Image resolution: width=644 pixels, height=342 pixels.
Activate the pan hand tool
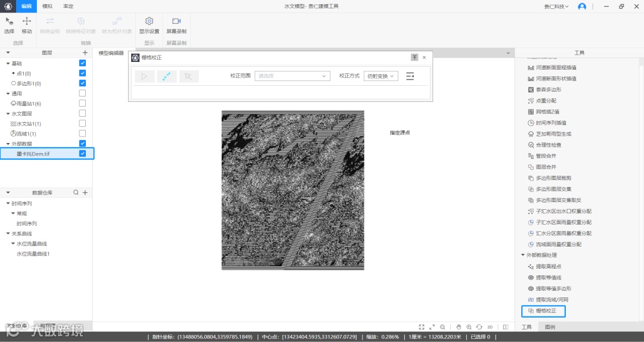pos(459,327)
